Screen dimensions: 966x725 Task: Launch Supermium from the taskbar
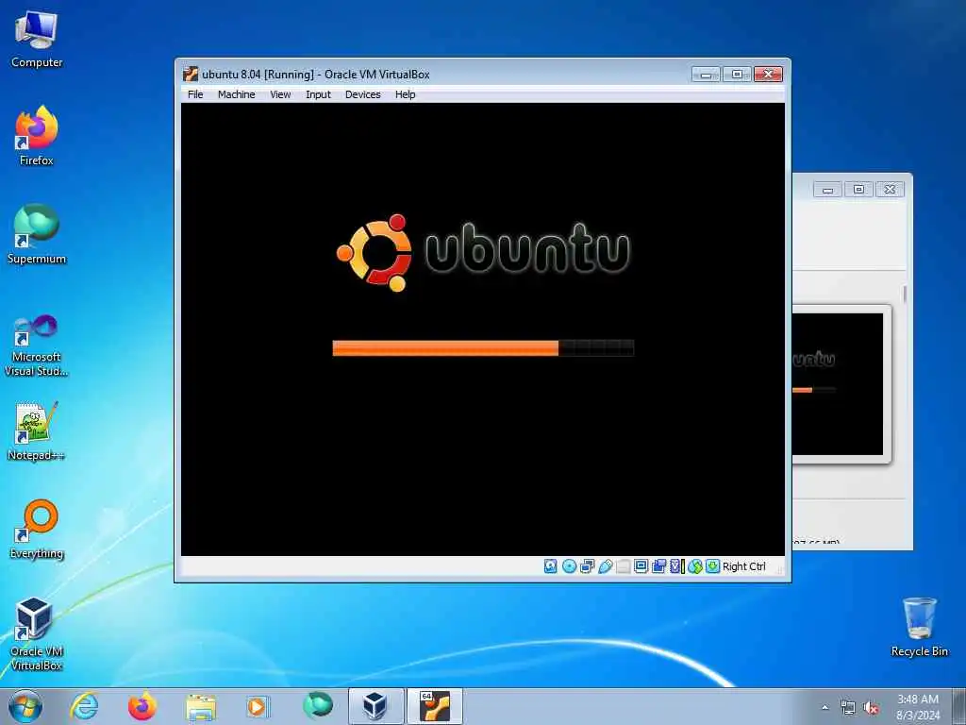coord(317,706)
